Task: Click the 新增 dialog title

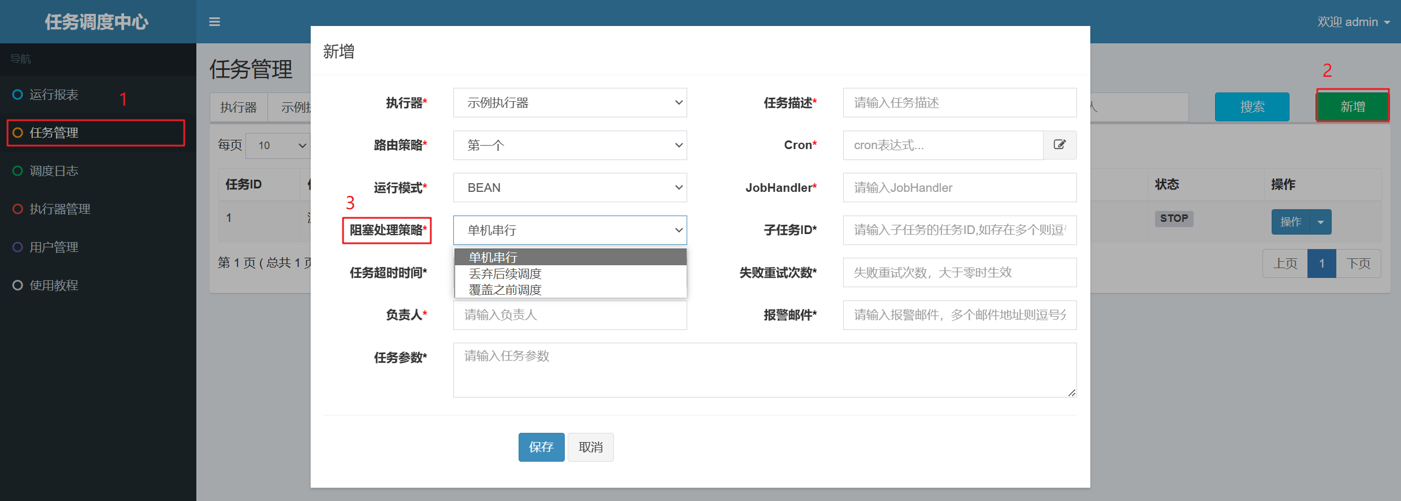Action: (339, 51)
